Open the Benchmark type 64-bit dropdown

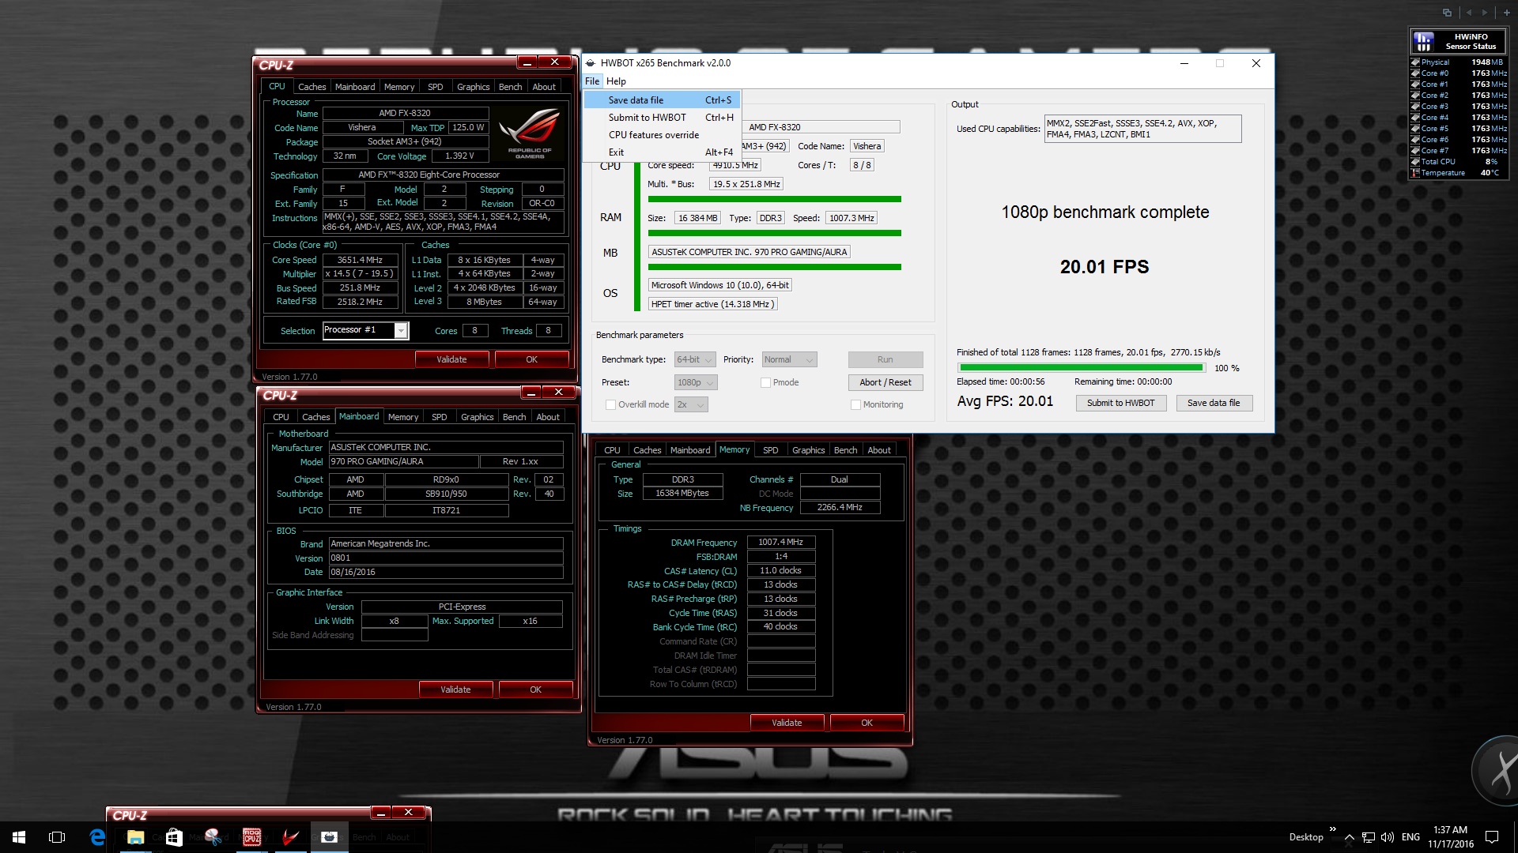(695, 359)
